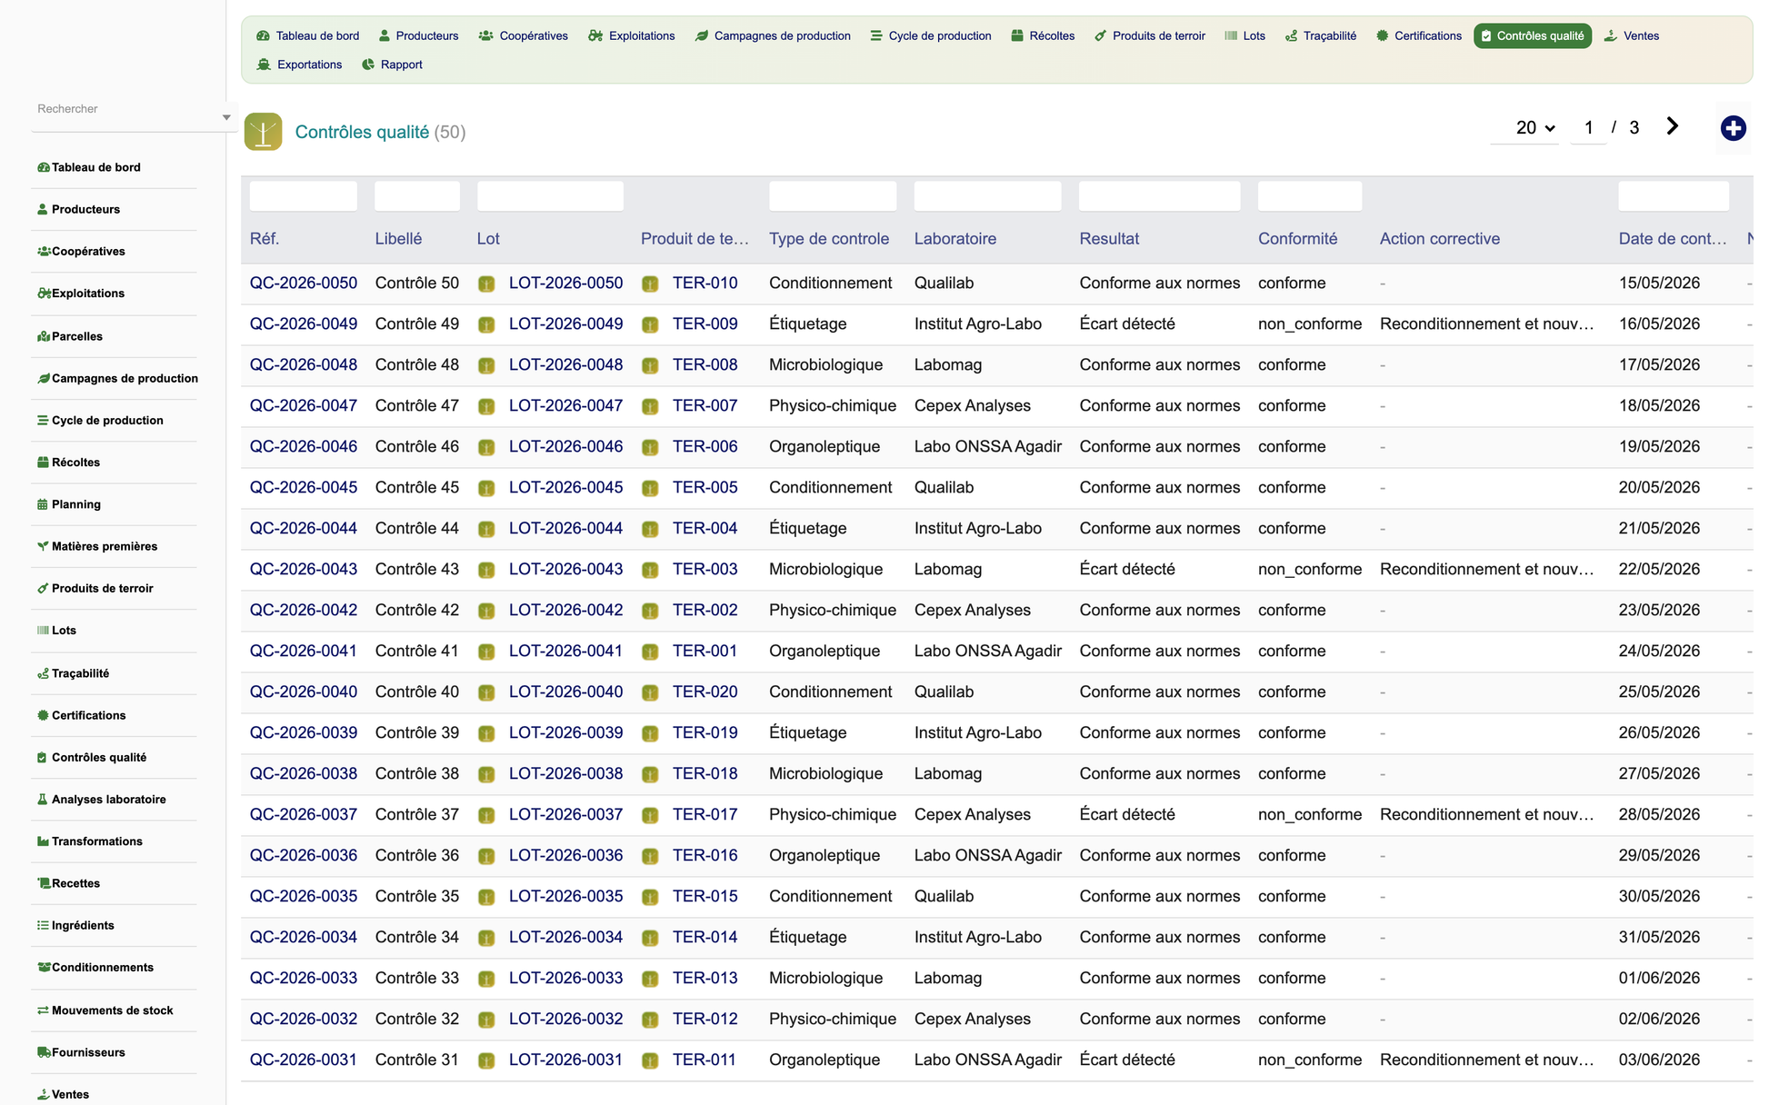Viewport: 1769px width, 1105px height.
Task: Open the Exportations top tab
Action: 300,65
